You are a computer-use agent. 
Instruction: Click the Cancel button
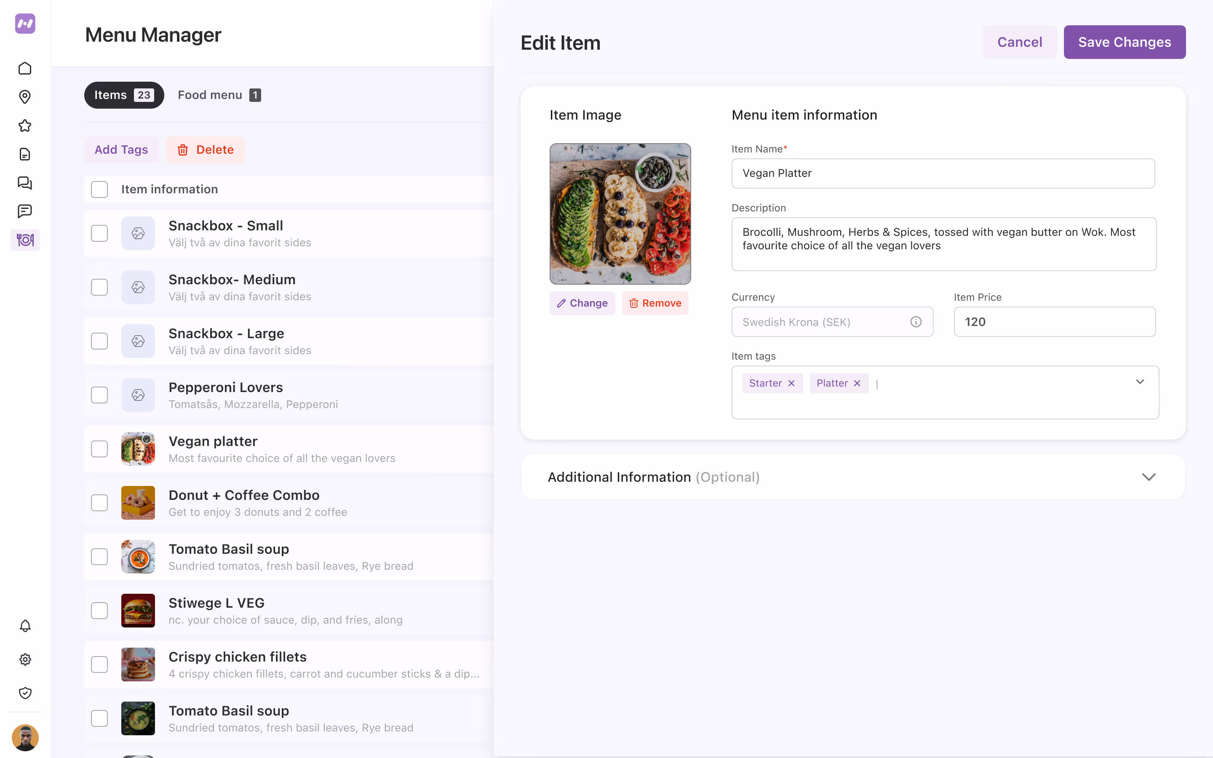pos(1020,42)
